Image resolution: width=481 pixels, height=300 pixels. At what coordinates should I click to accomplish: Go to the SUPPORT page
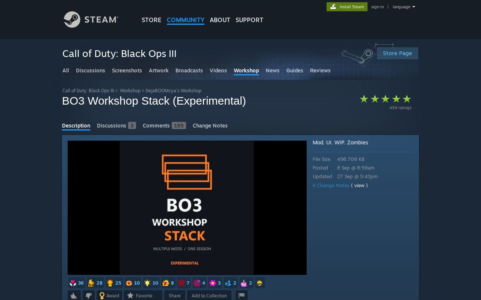pos(250,20)
